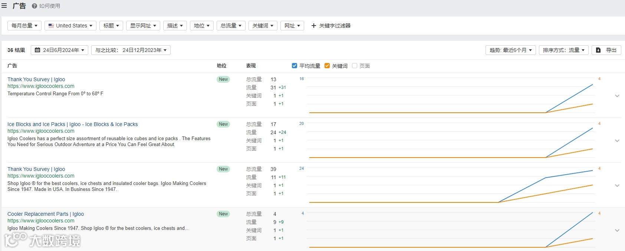Viewport: 625px width, 251px height.
Task: Open the United States country dropdown
Action: 70,26
